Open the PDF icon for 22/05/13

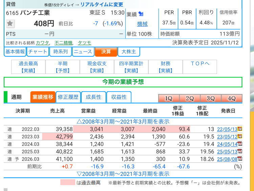point(240,129)
